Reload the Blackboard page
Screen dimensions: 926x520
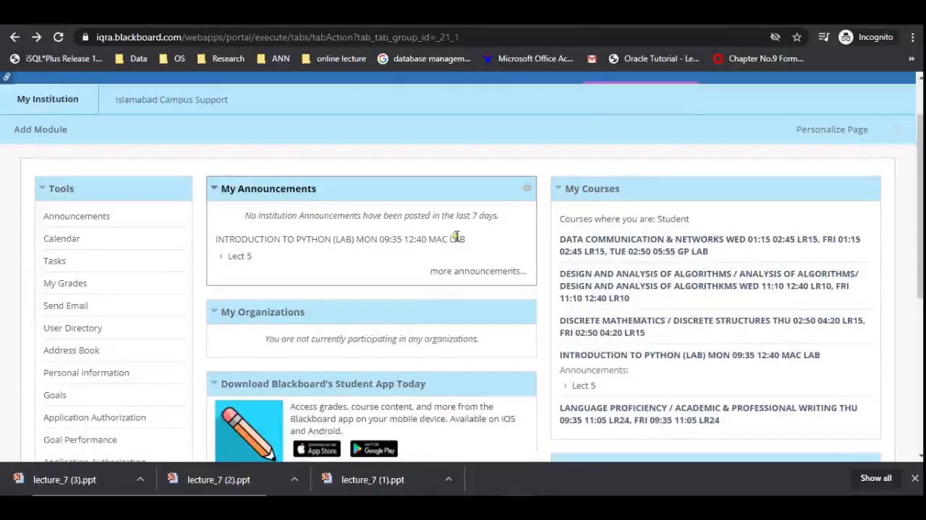coord(58,37)
